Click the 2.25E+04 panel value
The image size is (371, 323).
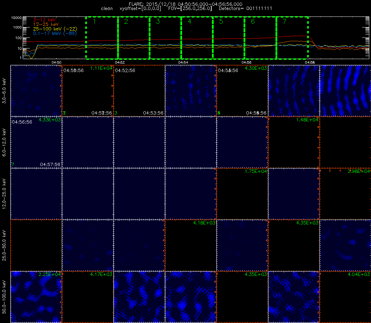coord(50,275)
